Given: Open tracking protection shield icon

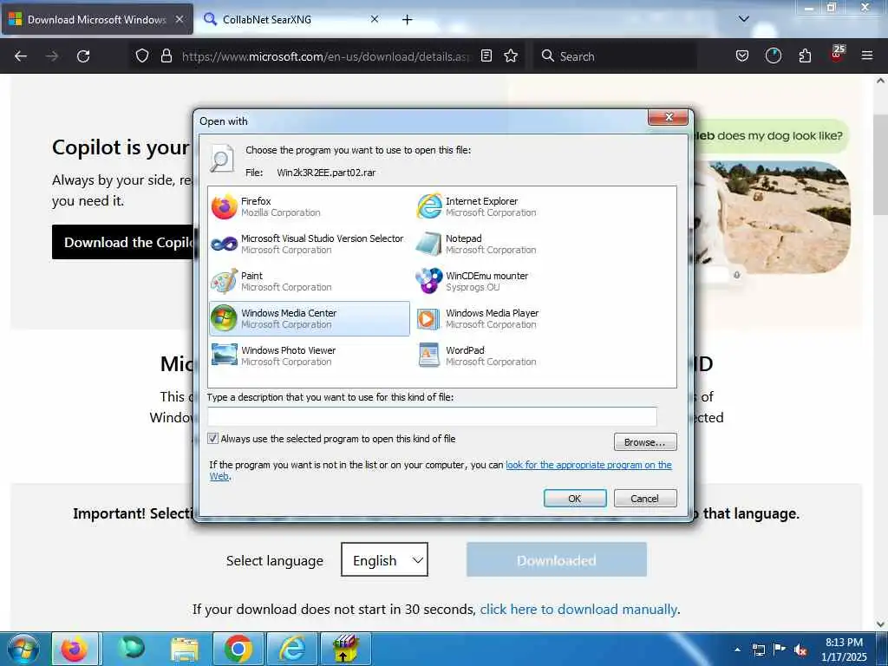Looking at the screenshot, I should coord(142,56).
